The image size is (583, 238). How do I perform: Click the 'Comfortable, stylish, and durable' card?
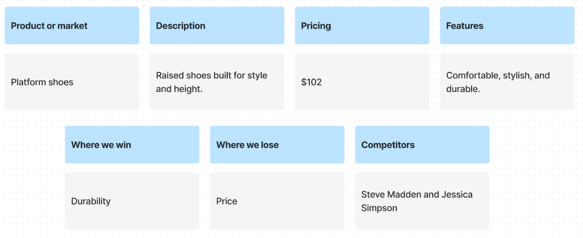[x=507, y=82]
